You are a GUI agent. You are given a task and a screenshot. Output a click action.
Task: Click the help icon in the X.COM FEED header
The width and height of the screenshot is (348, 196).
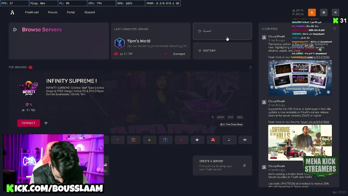click(x=334, y=29)
